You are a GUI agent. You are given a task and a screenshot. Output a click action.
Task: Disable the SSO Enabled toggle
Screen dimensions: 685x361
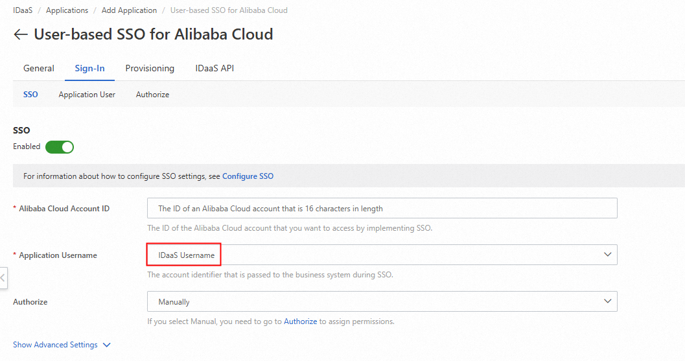point(60,147)
